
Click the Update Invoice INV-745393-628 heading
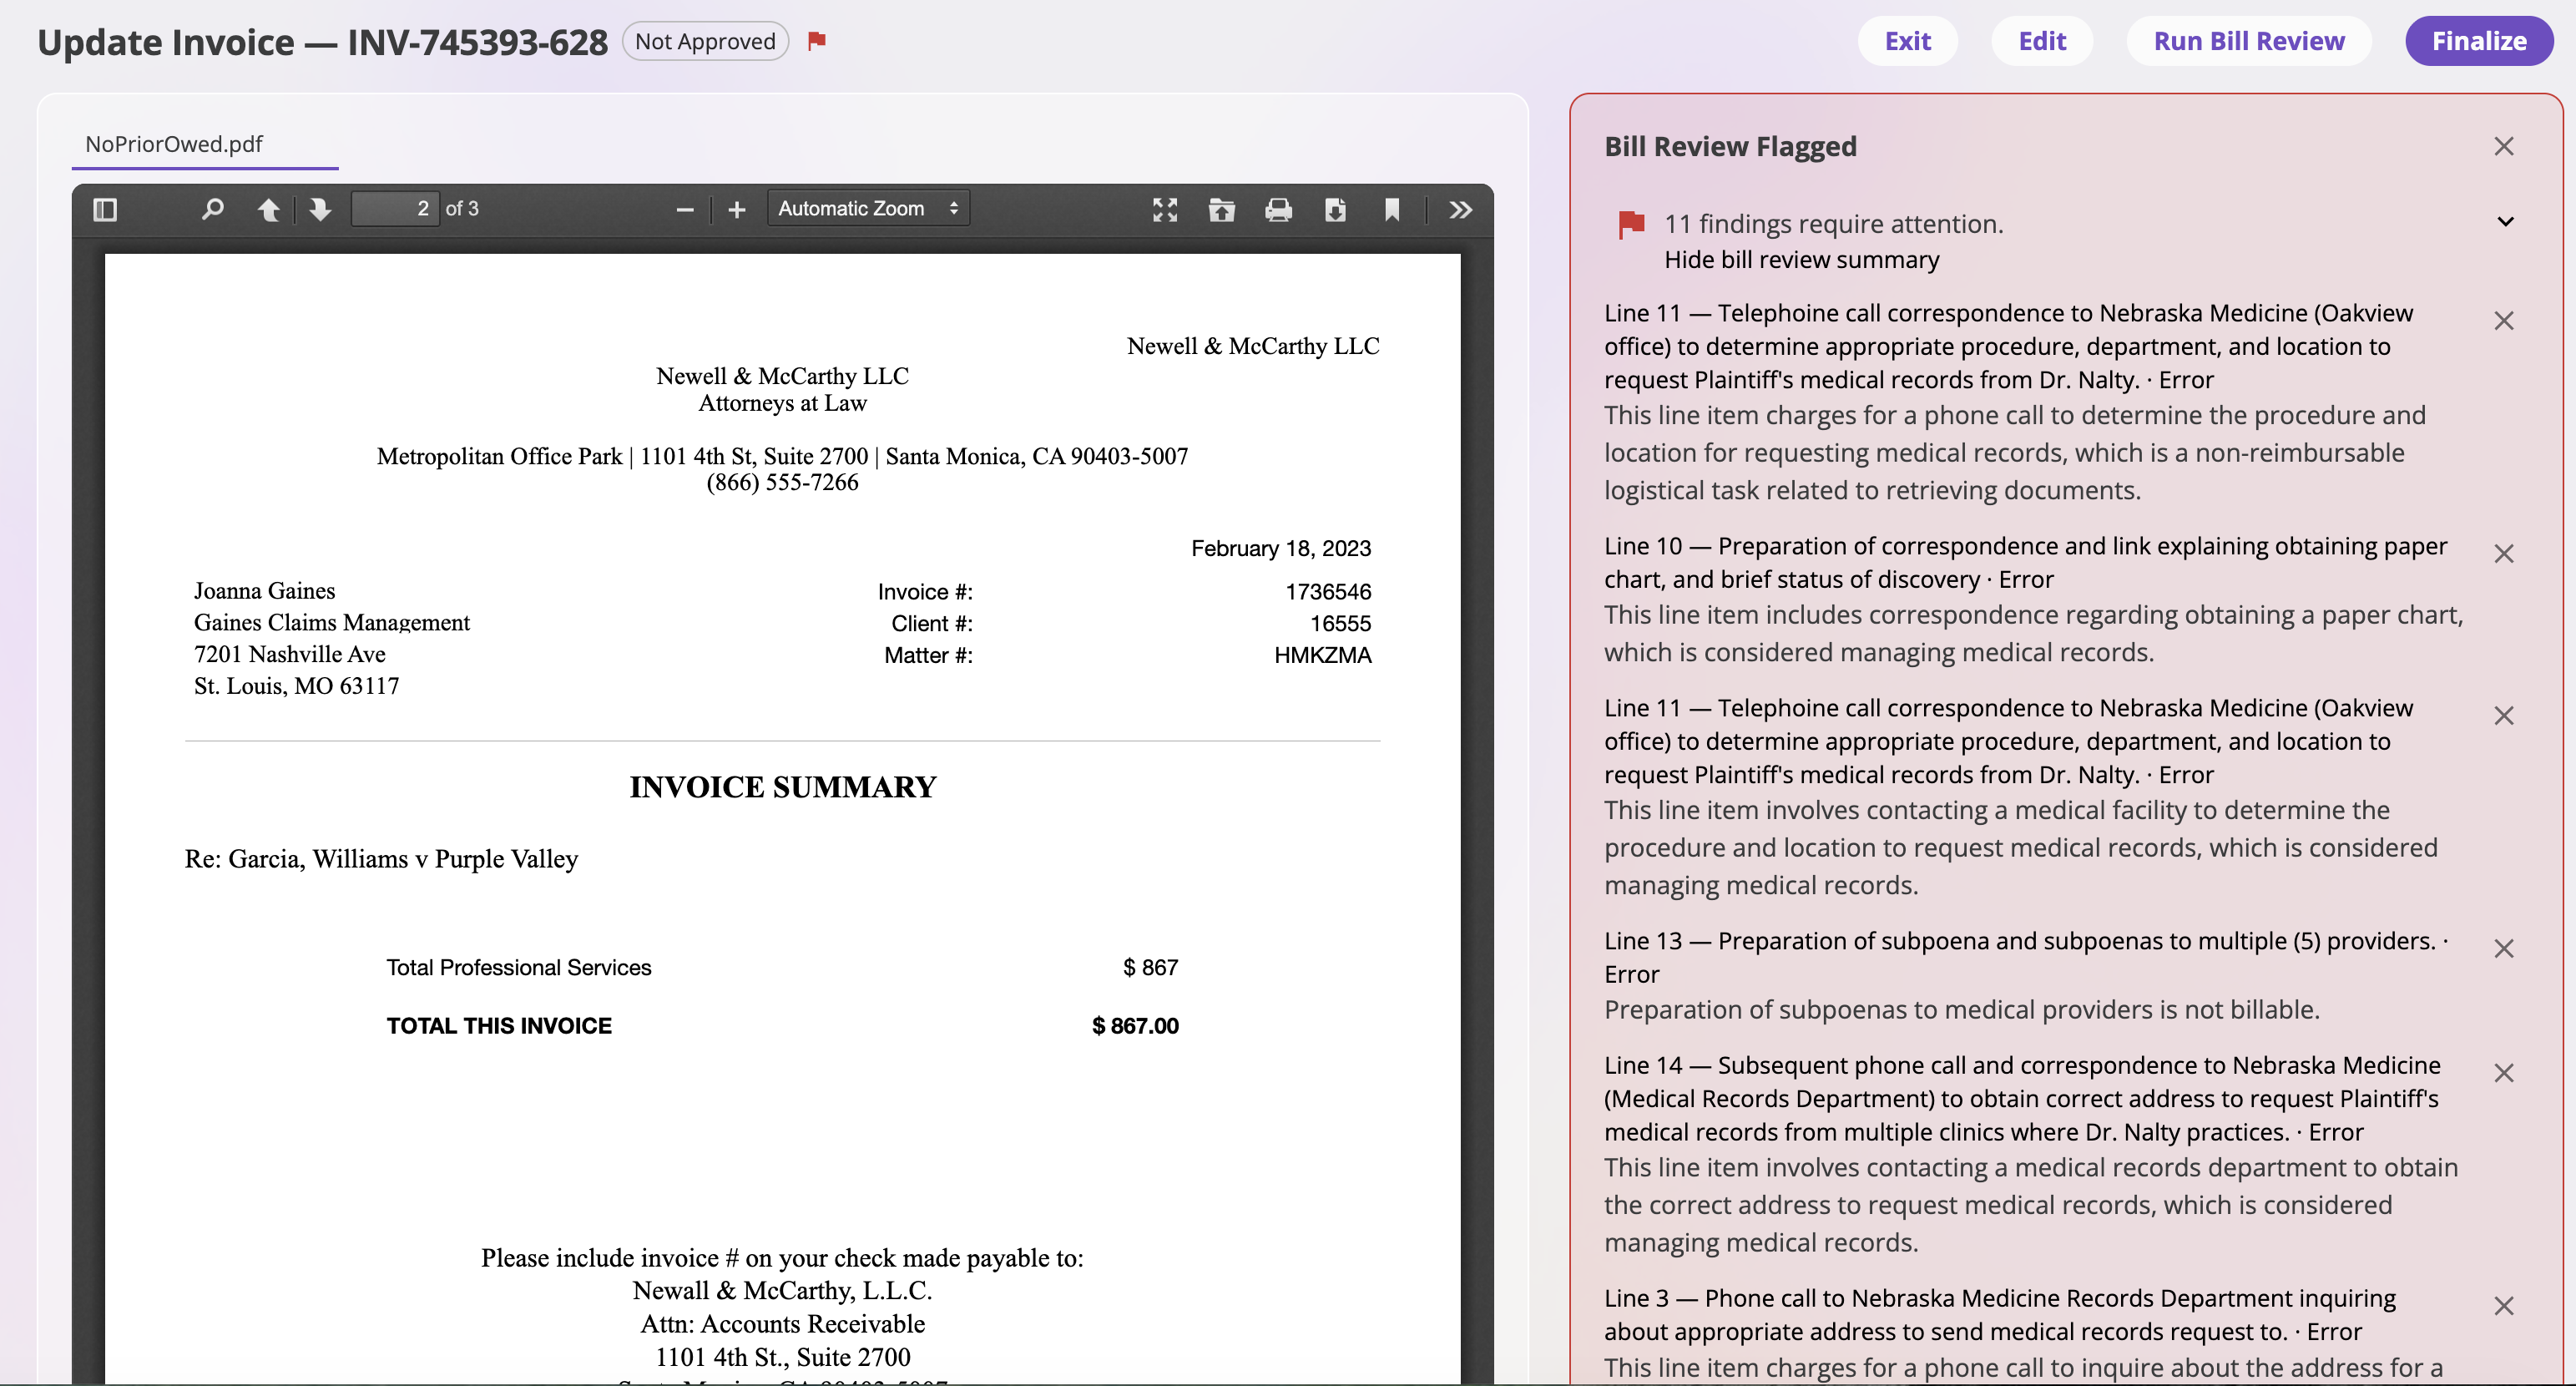(322, 42)
